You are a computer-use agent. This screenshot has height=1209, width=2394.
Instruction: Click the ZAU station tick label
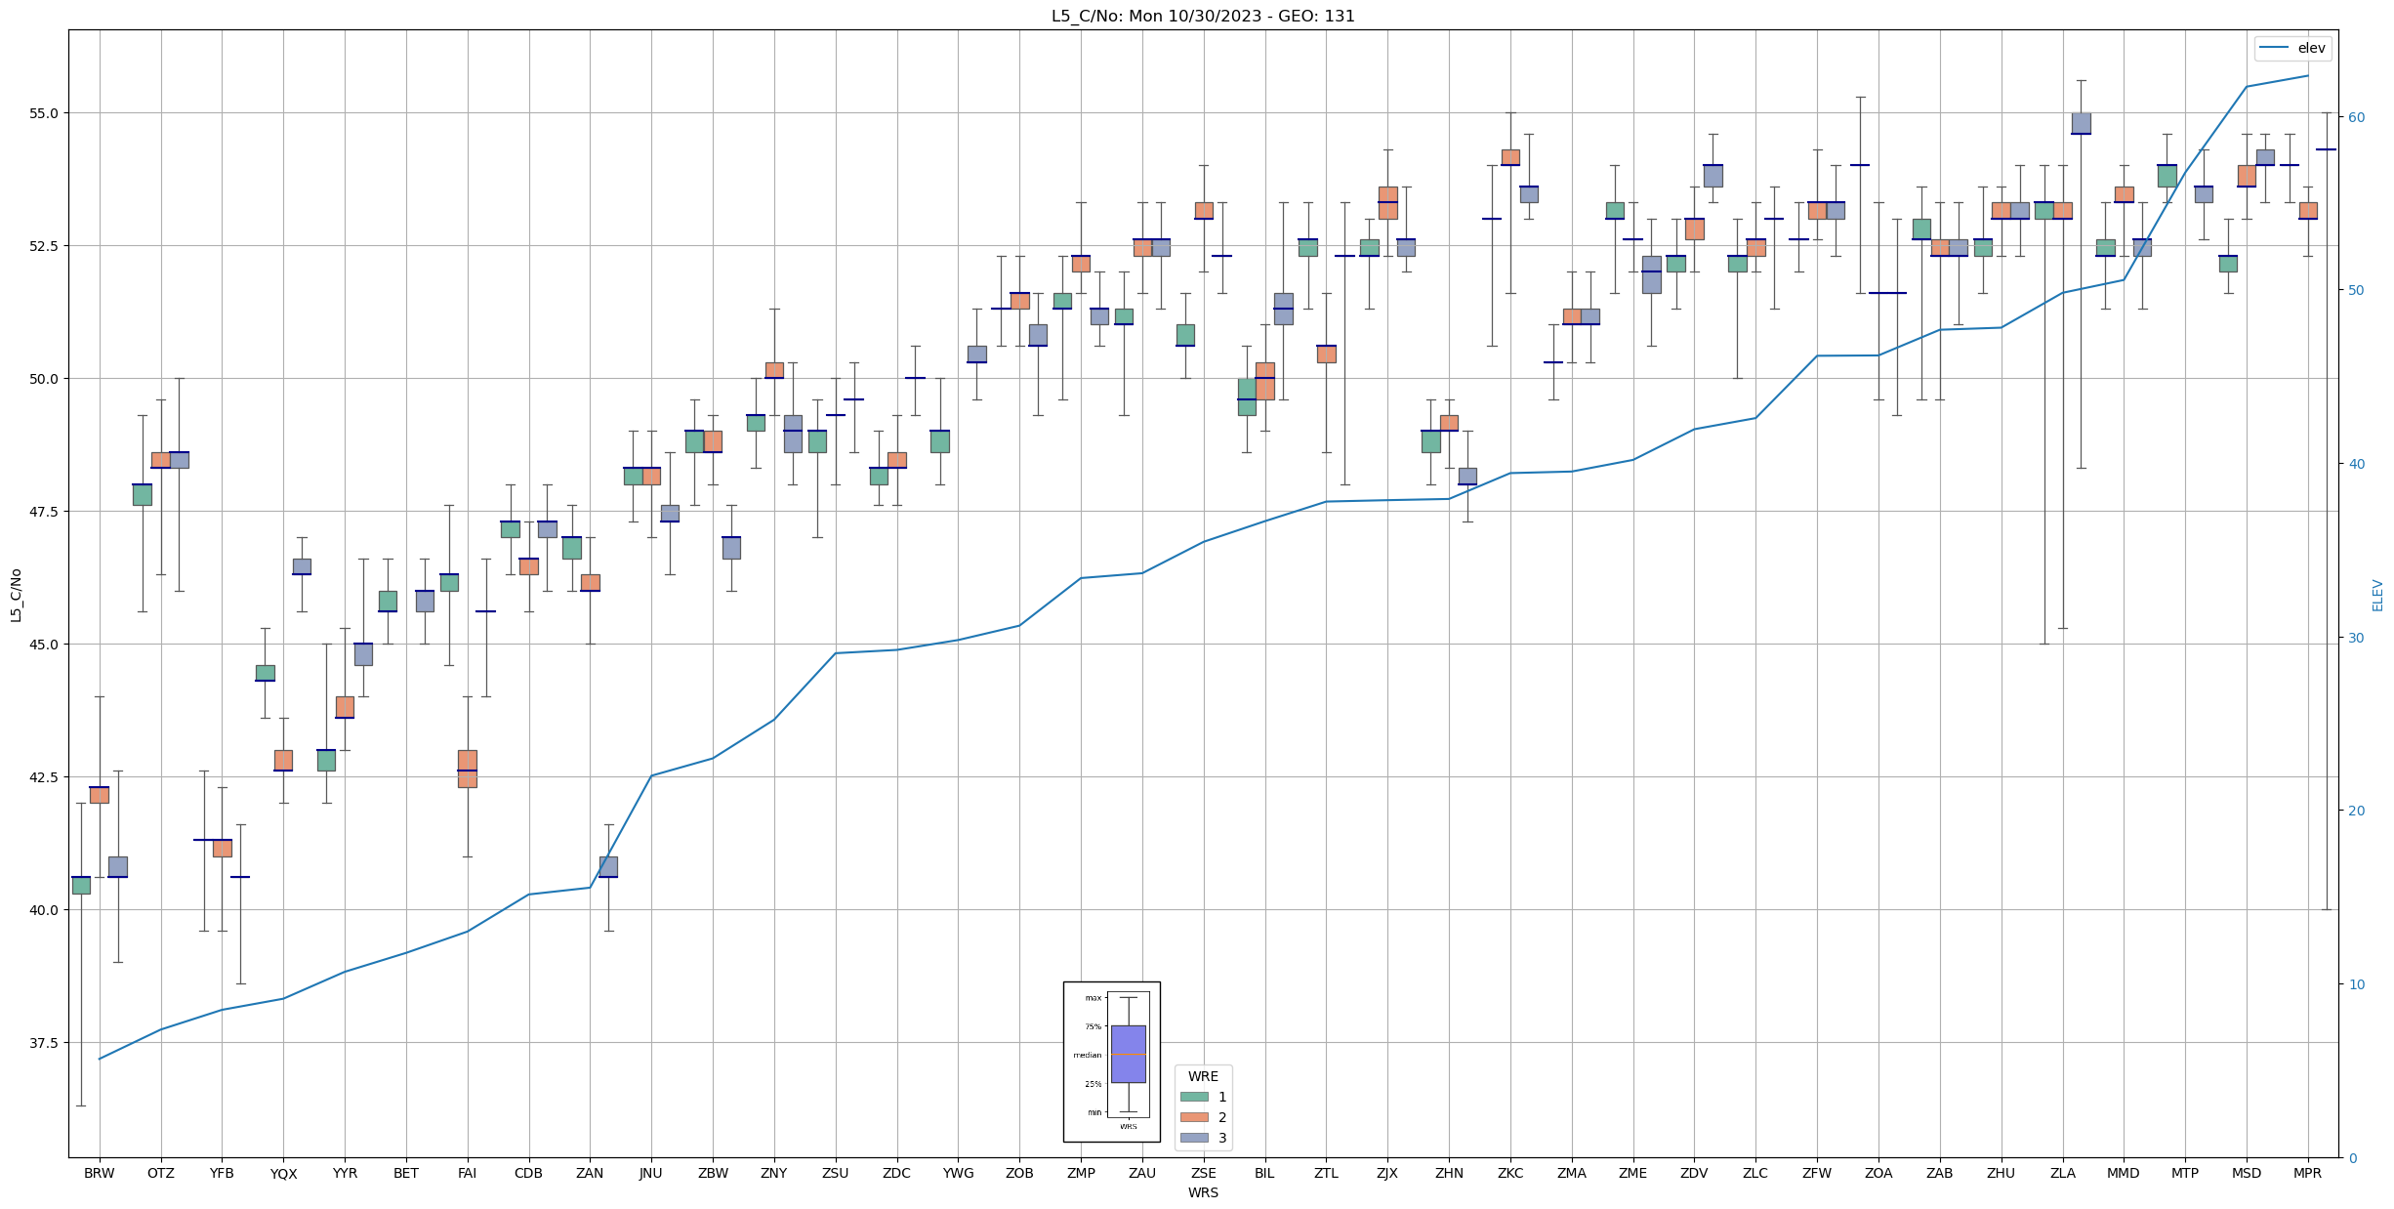(x=1142, y=1173)
